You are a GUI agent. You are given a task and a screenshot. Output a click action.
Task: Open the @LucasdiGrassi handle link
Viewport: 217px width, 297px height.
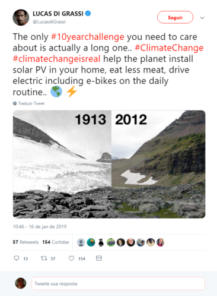(x=49, y=22)
